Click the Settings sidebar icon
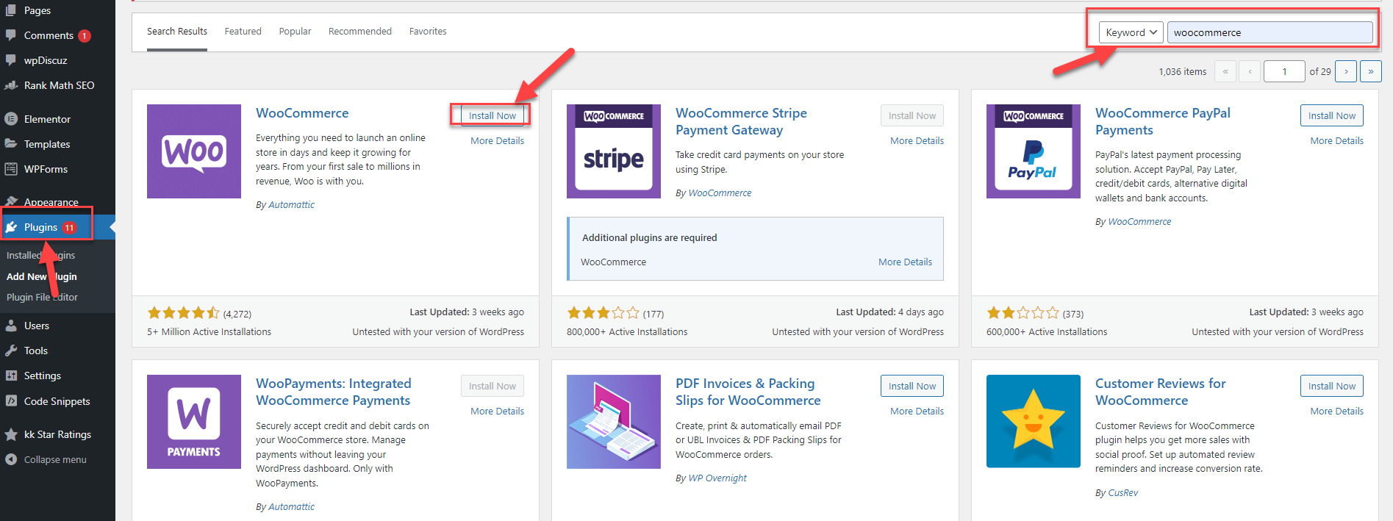1393x521 pixels. pyautogui.click(x=11, y=376)
